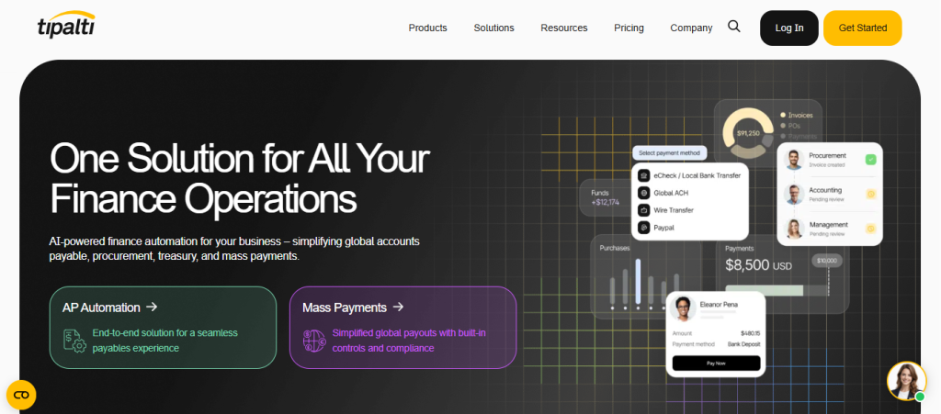Open the Mass Payments card
The height and width of the screenshot is (414, 941).
[x=402, y=327]
